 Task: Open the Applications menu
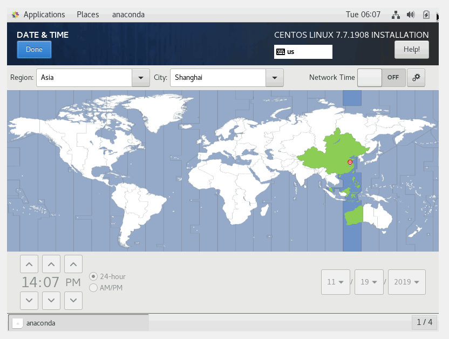[44, 15]
